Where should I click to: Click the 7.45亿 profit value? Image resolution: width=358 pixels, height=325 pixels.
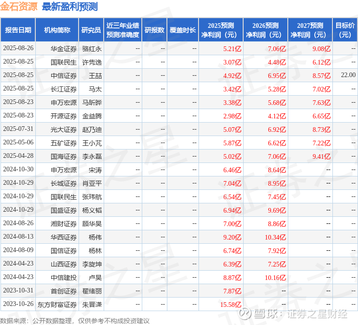(x=277, y=197)
